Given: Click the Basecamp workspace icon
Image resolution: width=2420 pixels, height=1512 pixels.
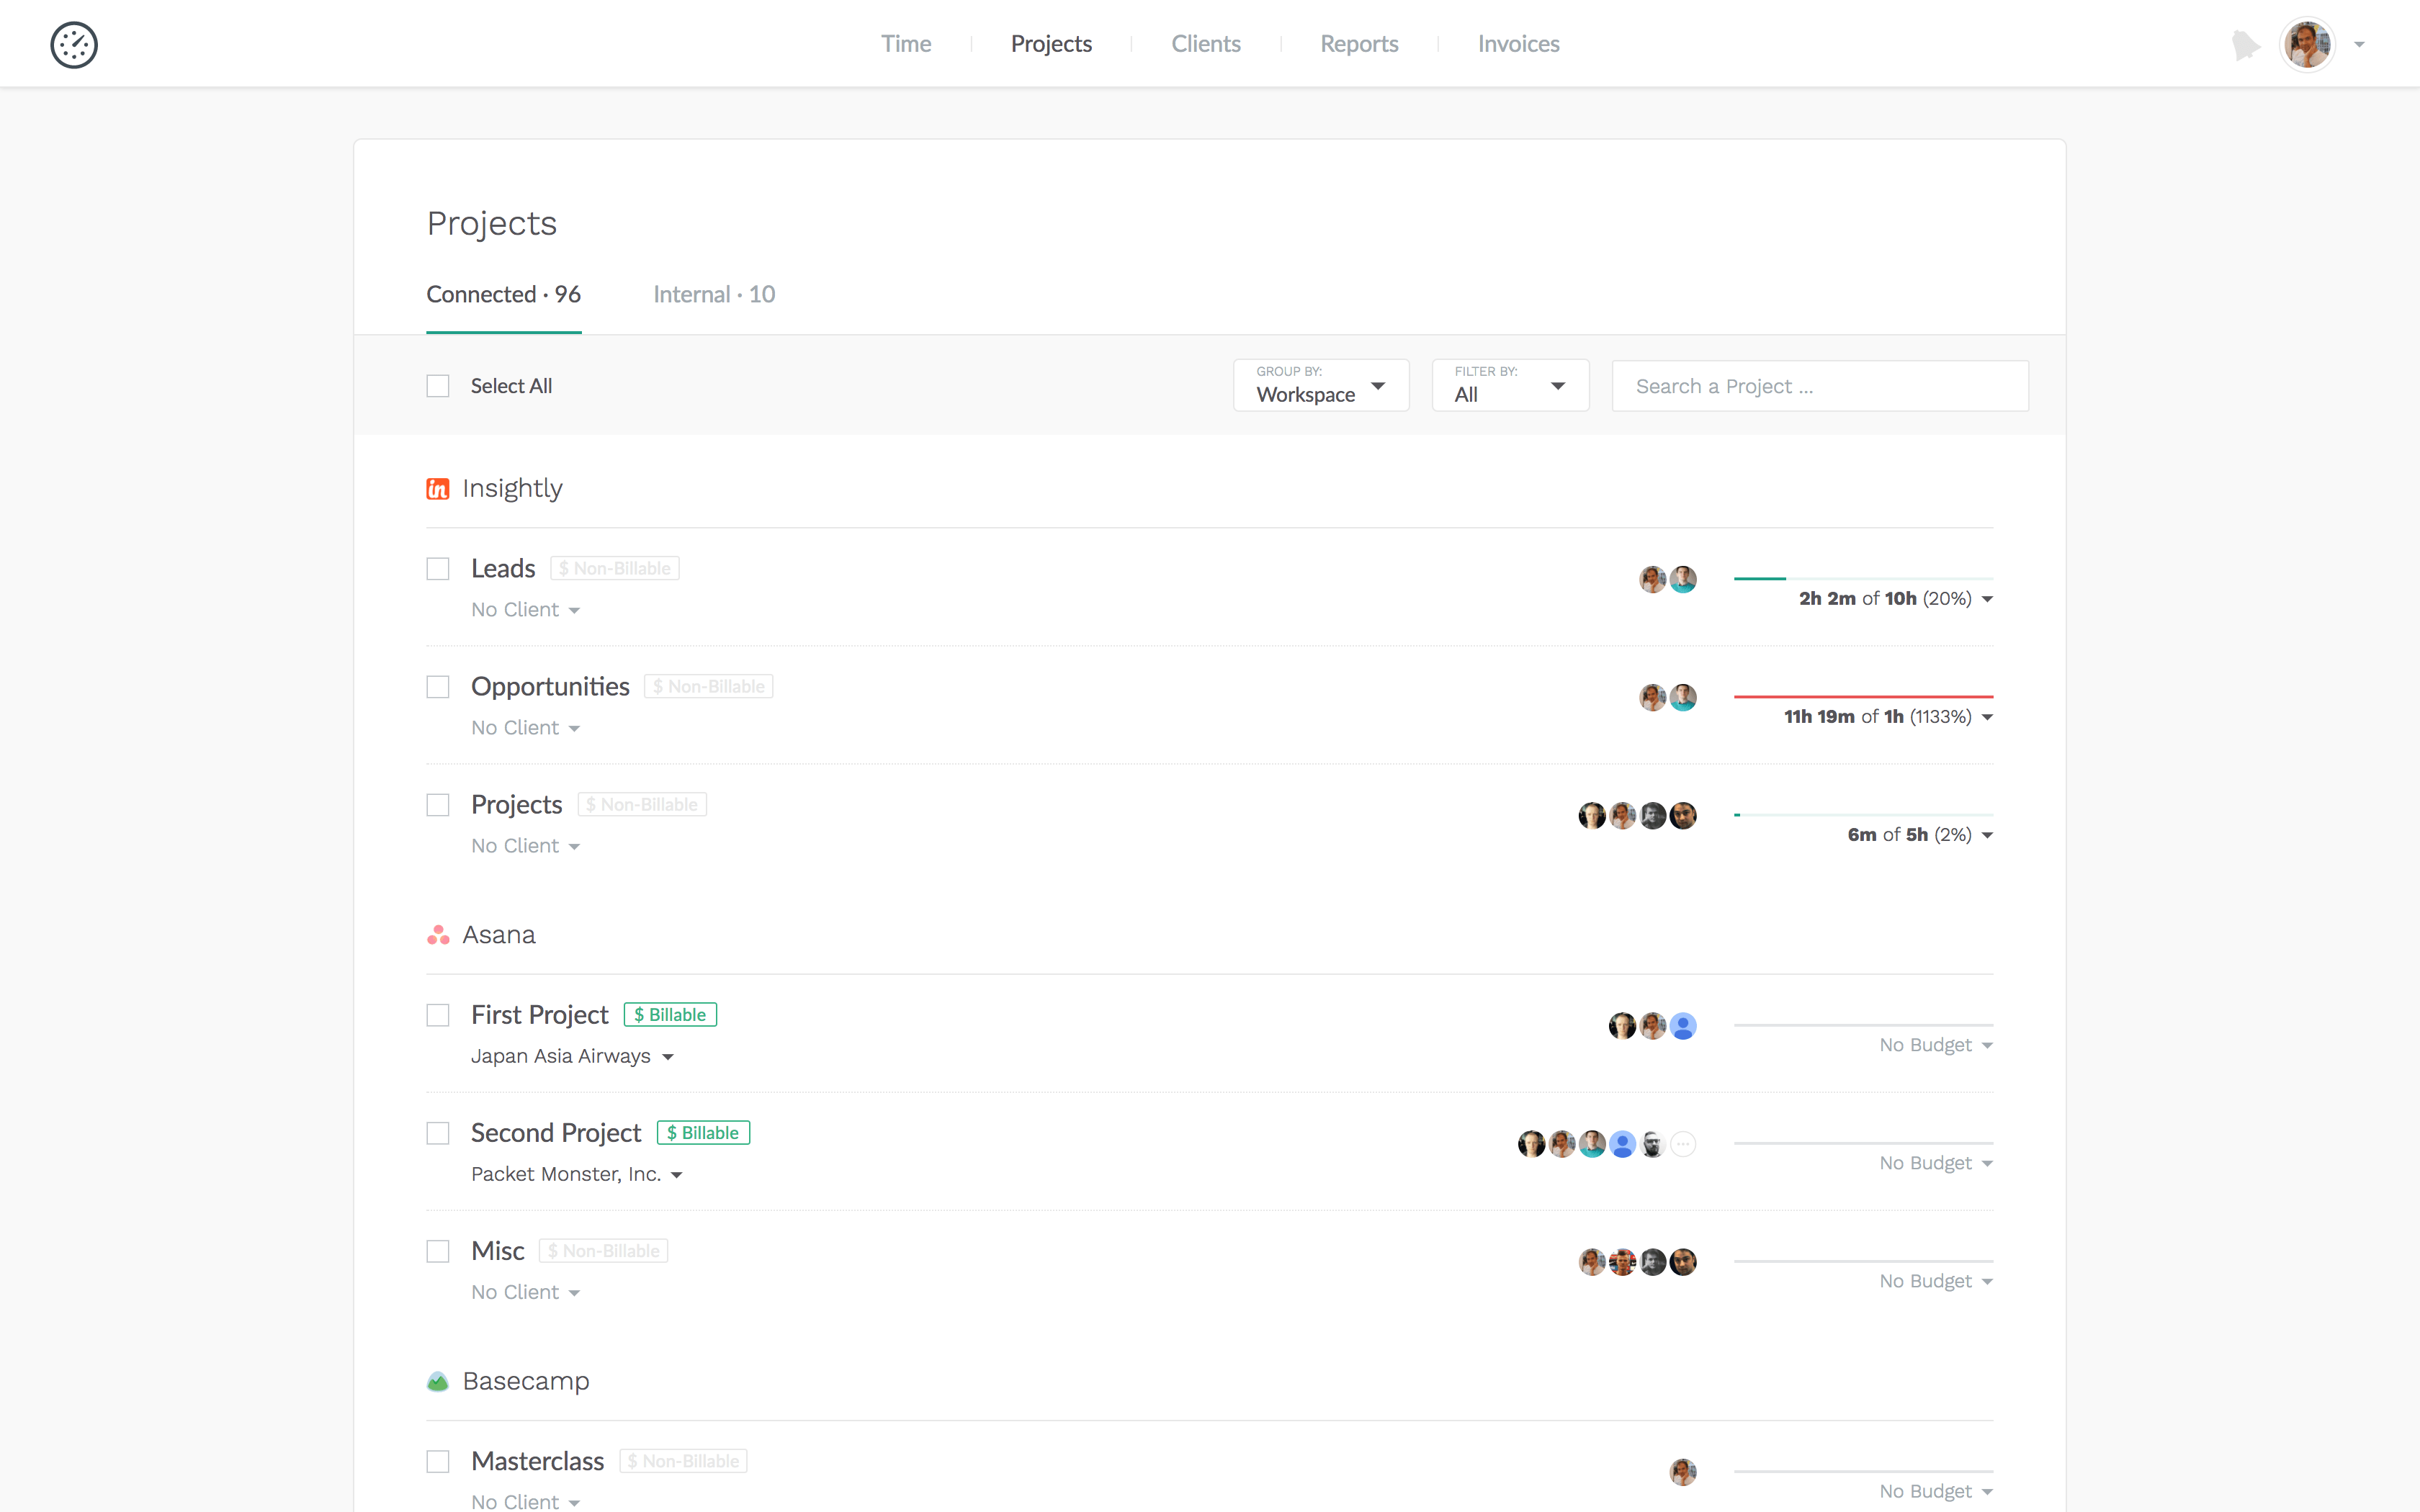Looking at the screenshot, I should point(438,1381).
